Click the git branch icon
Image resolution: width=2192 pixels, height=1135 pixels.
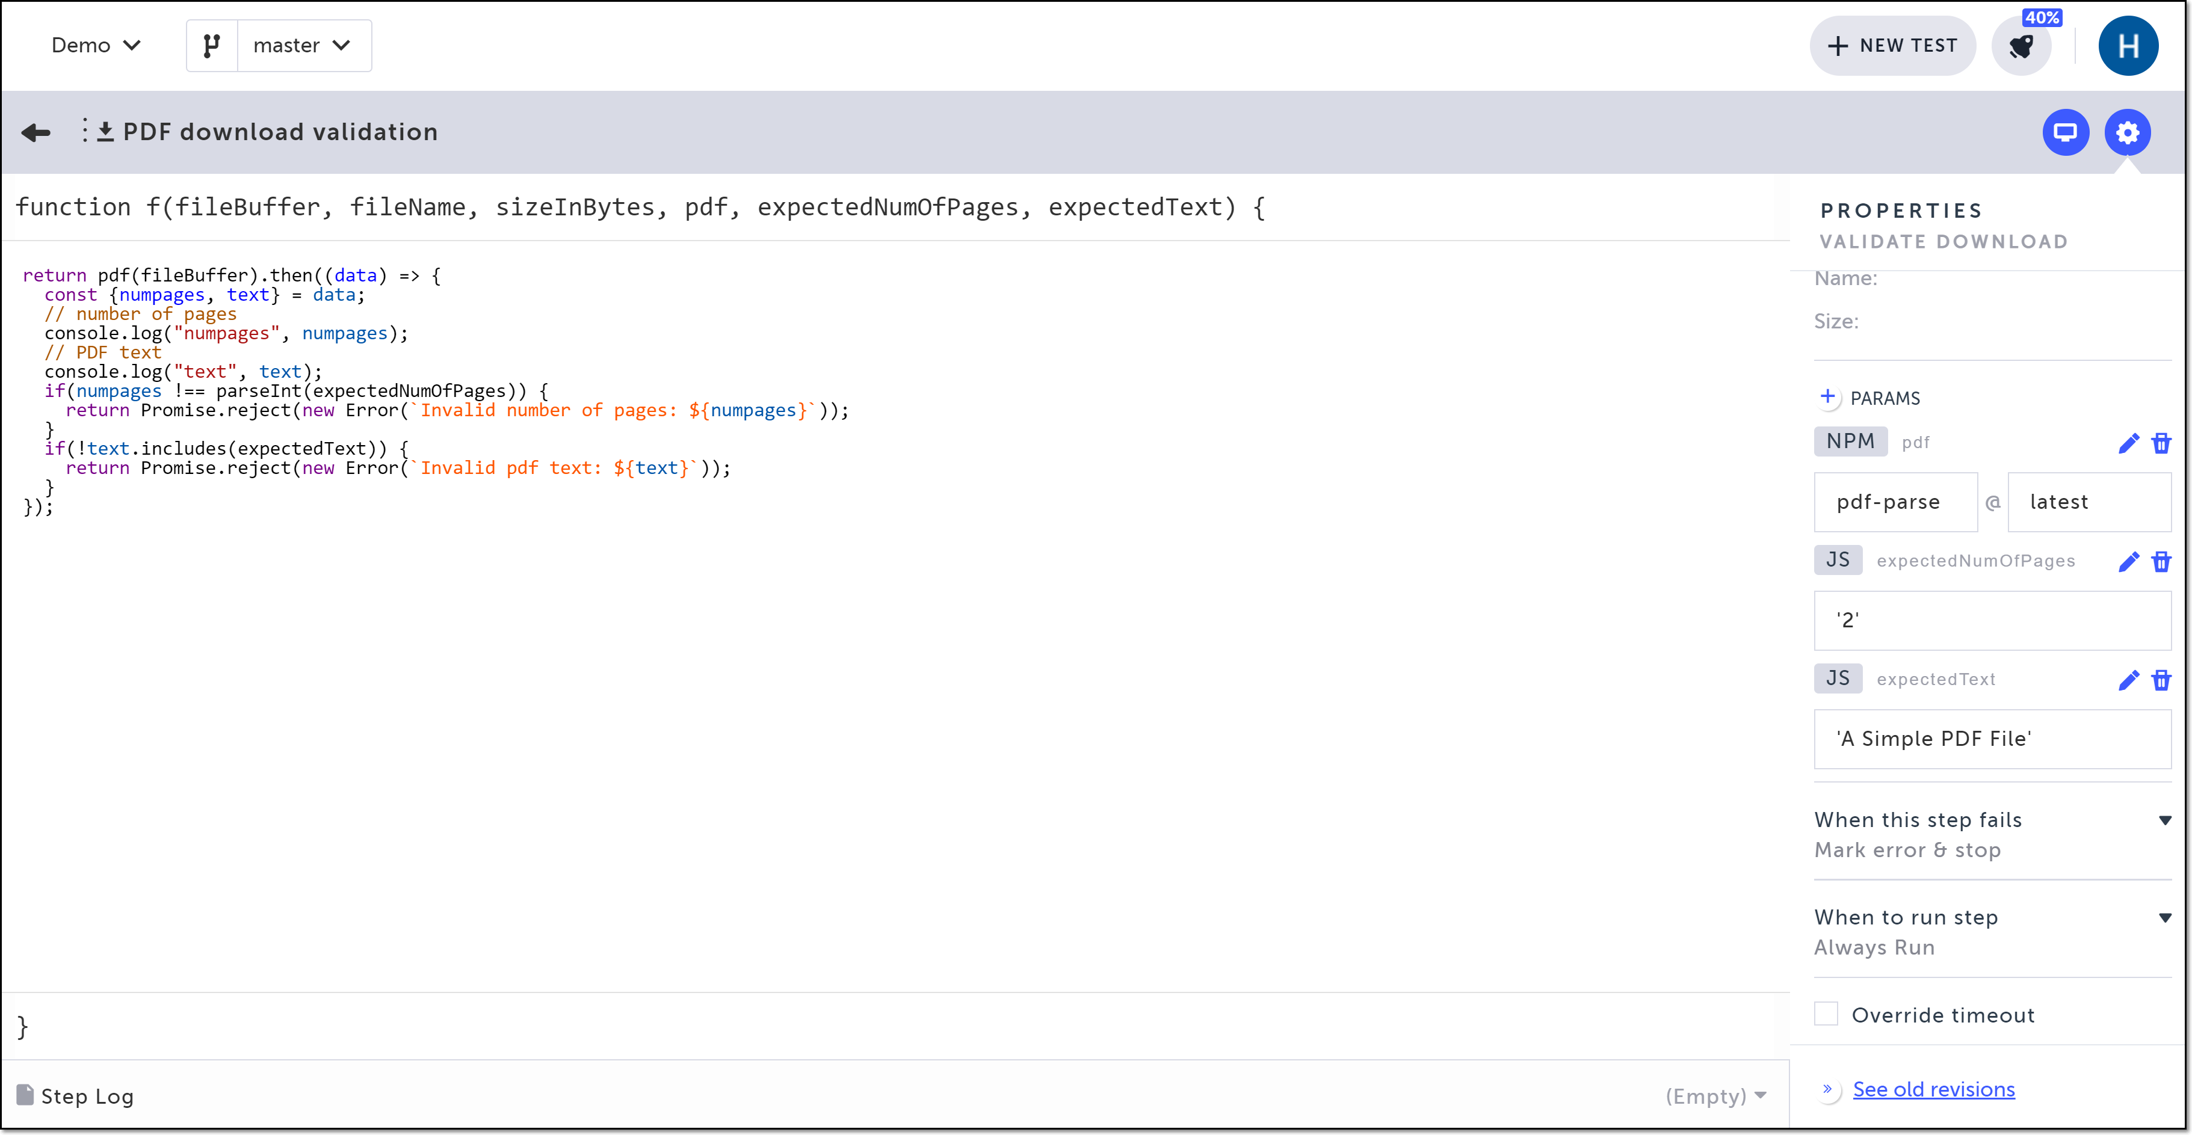212,46
